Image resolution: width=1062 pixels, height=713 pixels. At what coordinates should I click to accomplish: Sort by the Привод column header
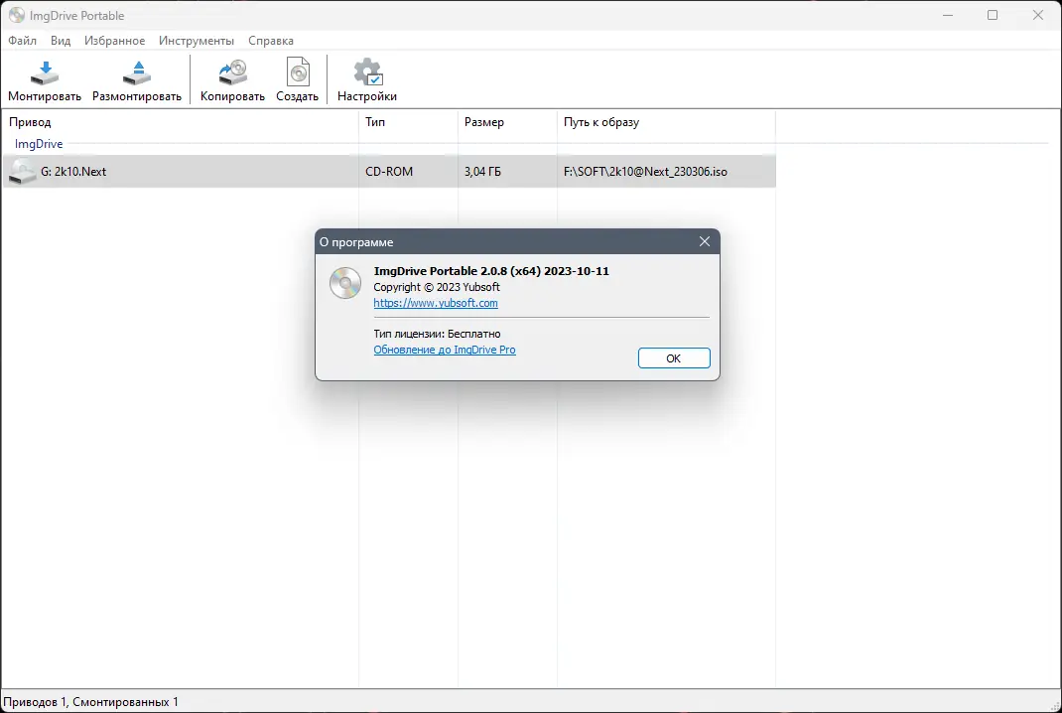click(181, 122)
